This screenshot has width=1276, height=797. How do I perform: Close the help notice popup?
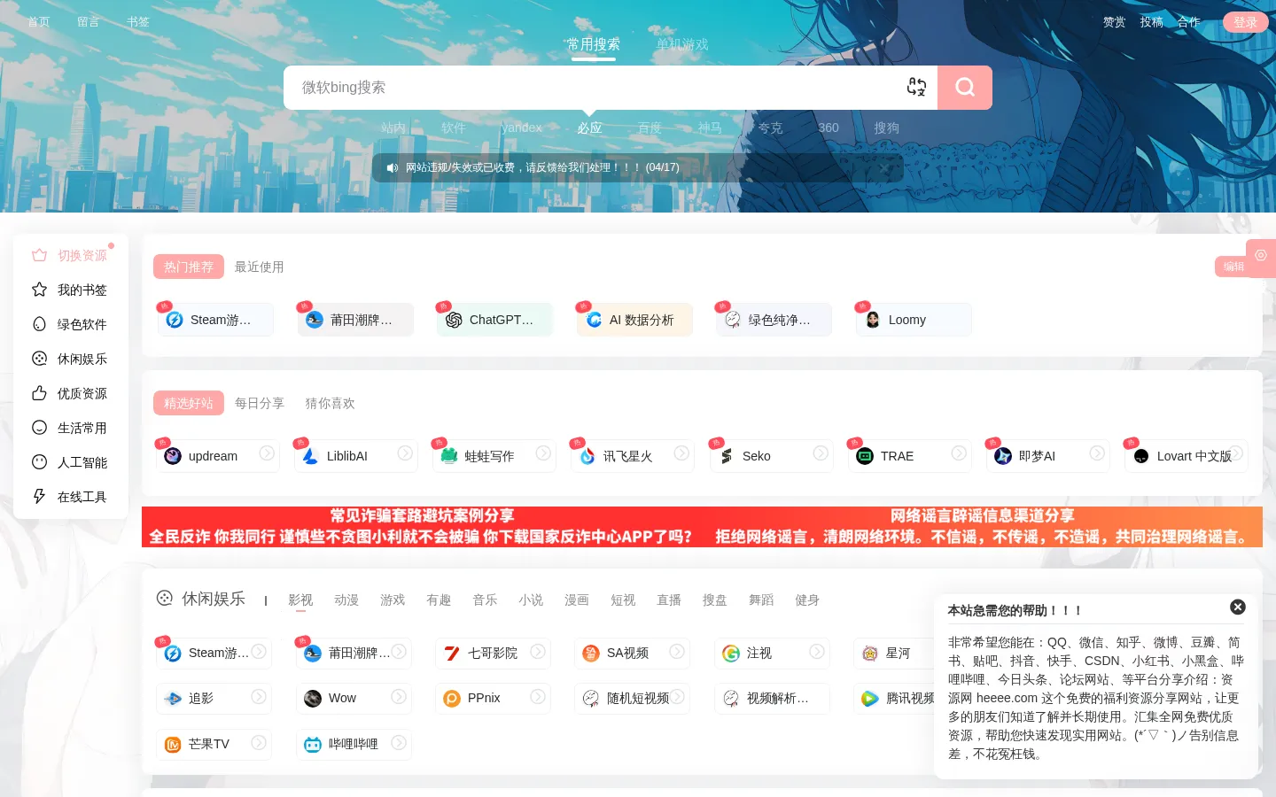click(1238, 607)
